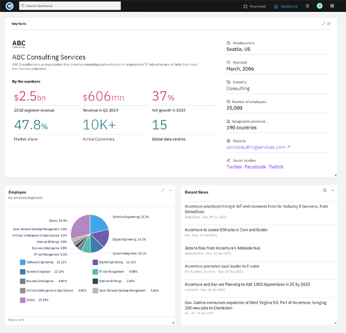Click the 37% YoY growth figure

click(x=163, y=97)
